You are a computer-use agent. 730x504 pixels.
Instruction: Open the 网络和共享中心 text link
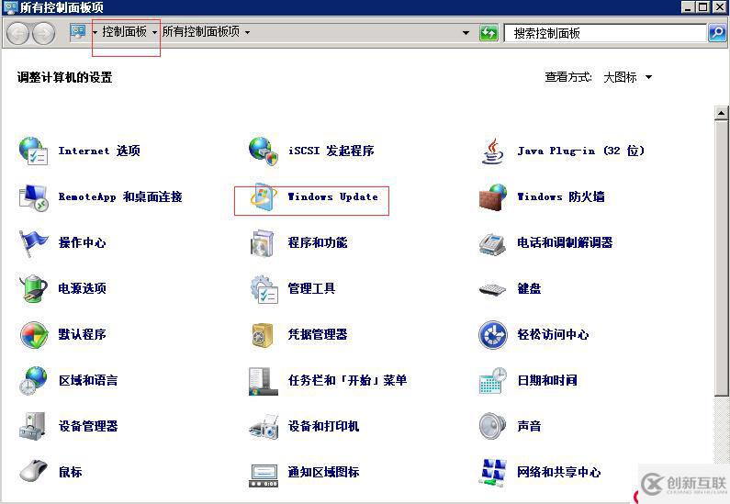(558, 472)
